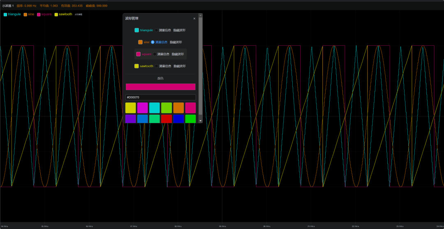The height and width of the screenshot is (229, 444).
Task: Pick the yellow palette swatch
Action: coord(131,108)
